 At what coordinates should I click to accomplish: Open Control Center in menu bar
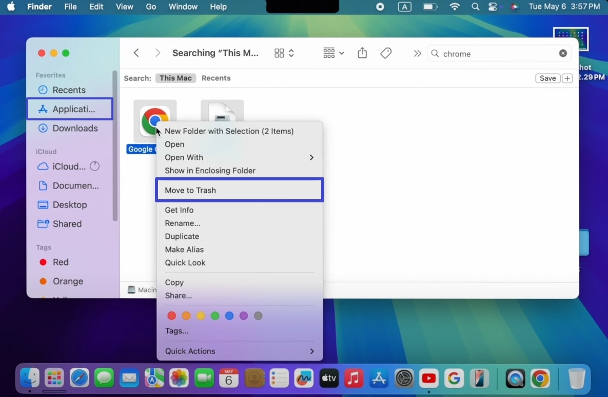click(x=493, y=7)
